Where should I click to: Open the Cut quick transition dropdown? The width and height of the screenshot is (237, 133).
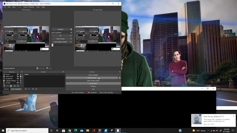tap(71, 36)
